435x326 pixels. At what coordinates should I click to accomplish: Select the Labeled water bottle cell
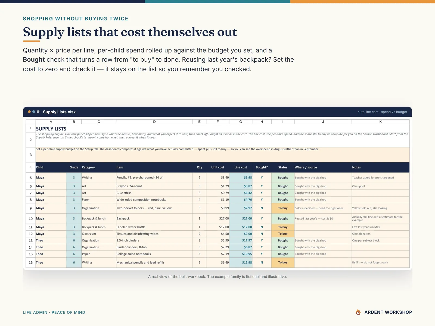point(154,227)
